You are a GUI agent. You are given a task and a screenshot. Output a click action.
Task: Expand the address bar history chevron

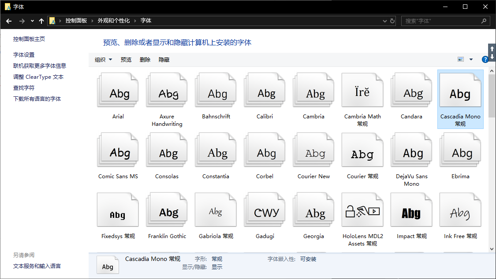point(384,21)
